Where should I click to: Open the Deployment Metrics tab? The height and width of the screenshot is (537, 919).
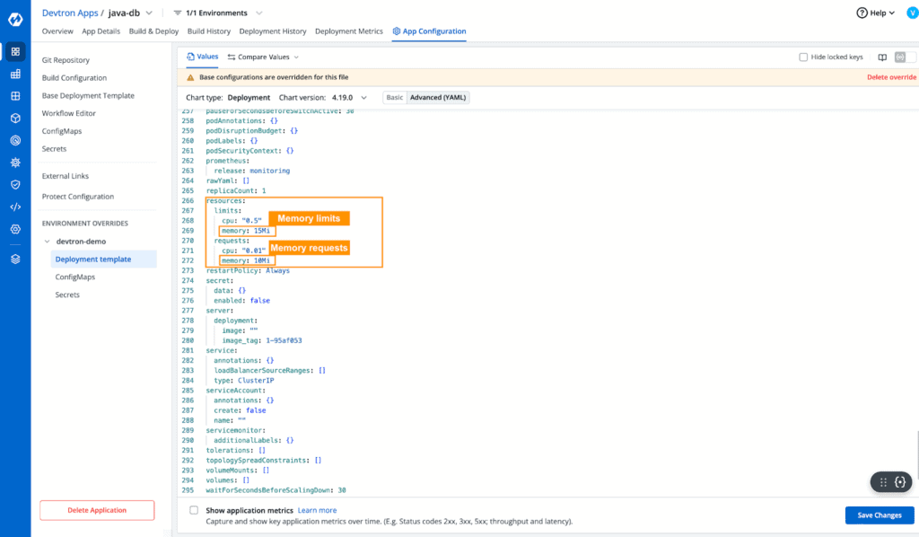[x=348, y=31]
